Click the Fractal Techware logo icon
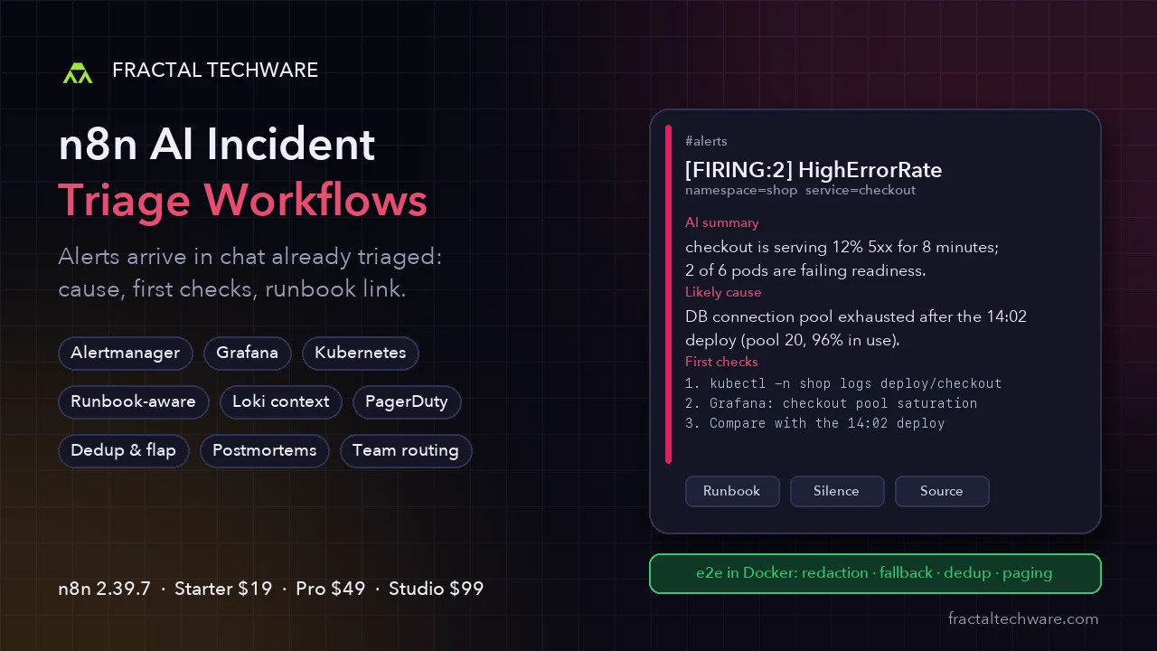1157x651 pixels. (x=78, y=72)
